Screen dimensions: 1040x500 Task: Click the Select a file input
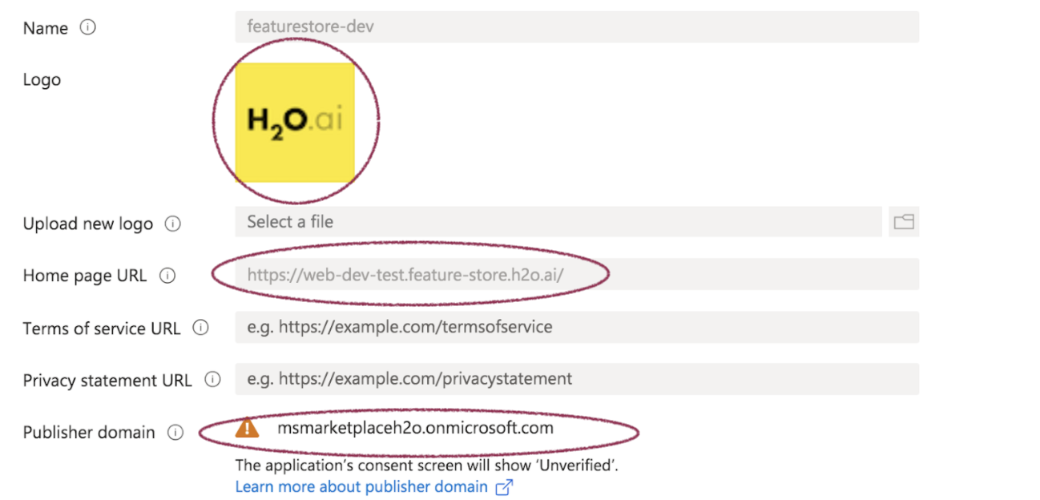point(558,222)
